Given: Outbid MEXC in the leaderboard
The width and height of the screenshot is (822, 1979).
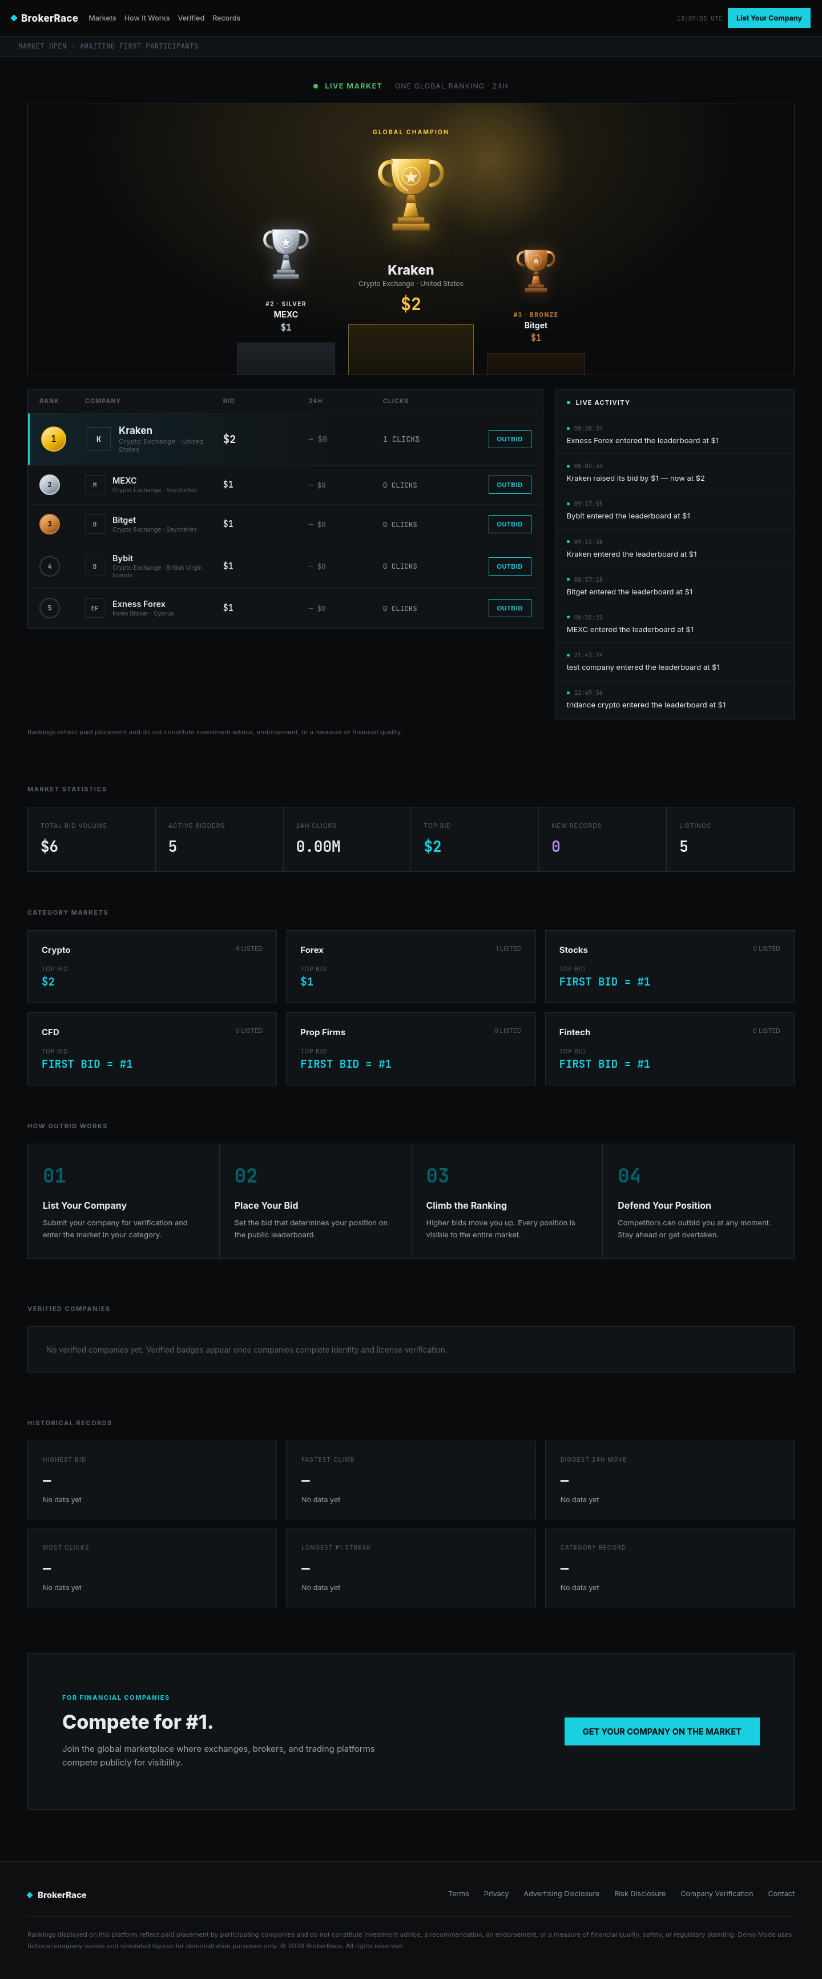Looking at the screenshot, I should tap(509, 485).
